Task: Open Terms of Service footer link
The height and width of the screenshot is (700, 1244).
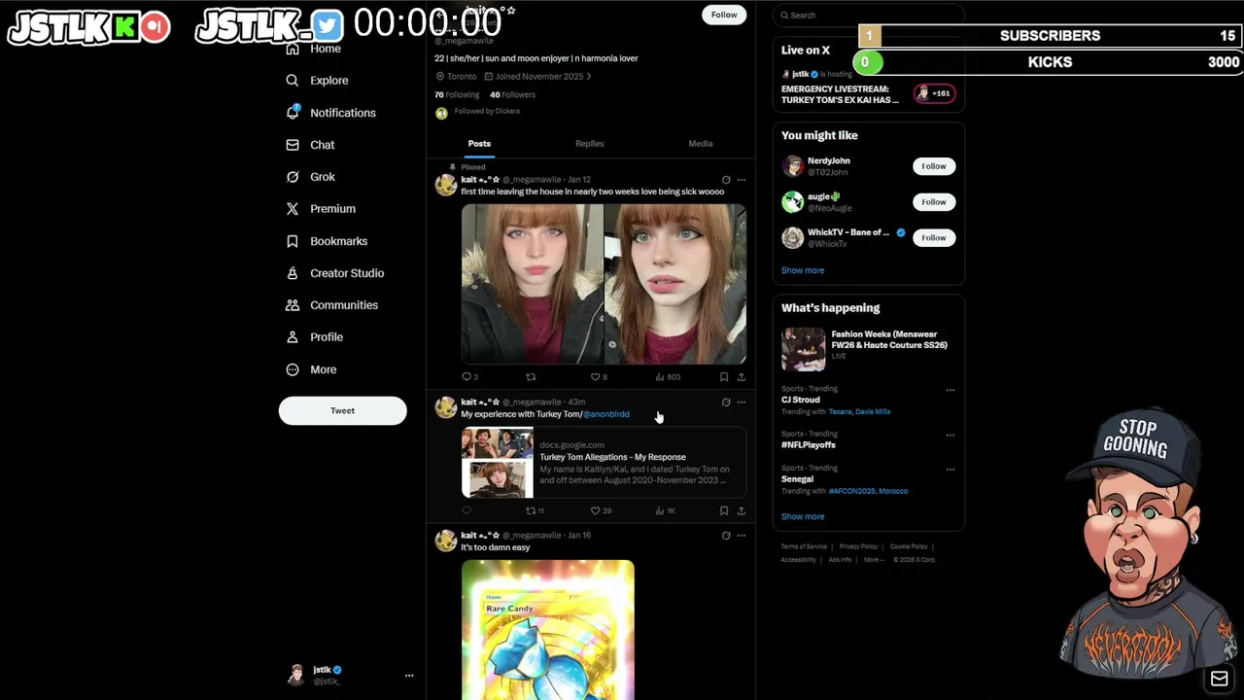Action: (804, 546)
